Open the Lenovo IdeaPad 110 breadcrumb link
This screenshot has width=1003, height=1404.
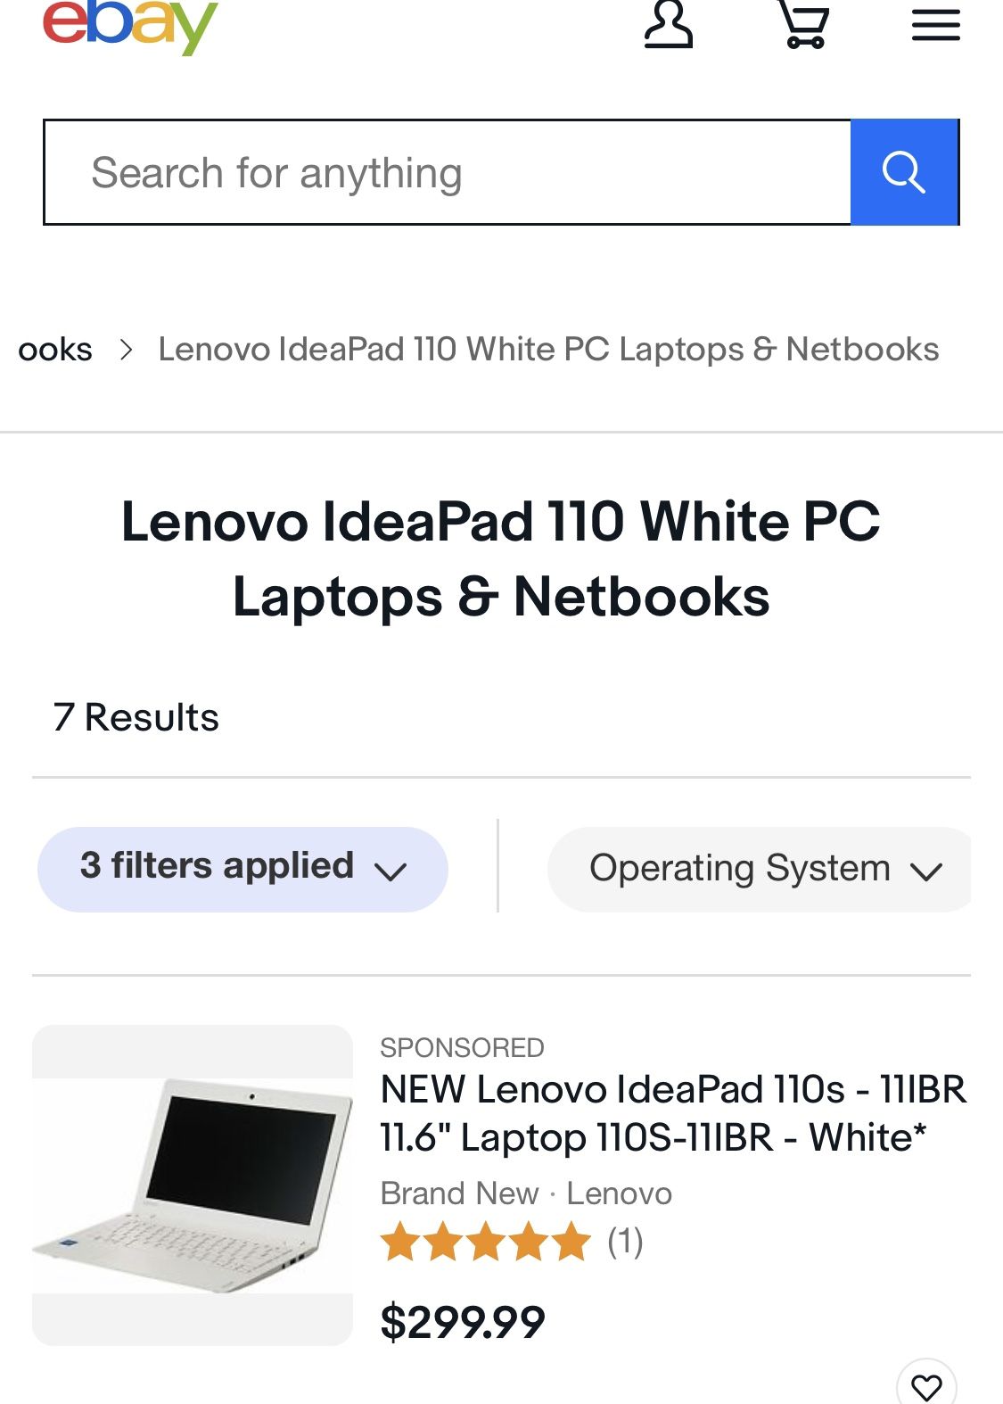(547, 349)
